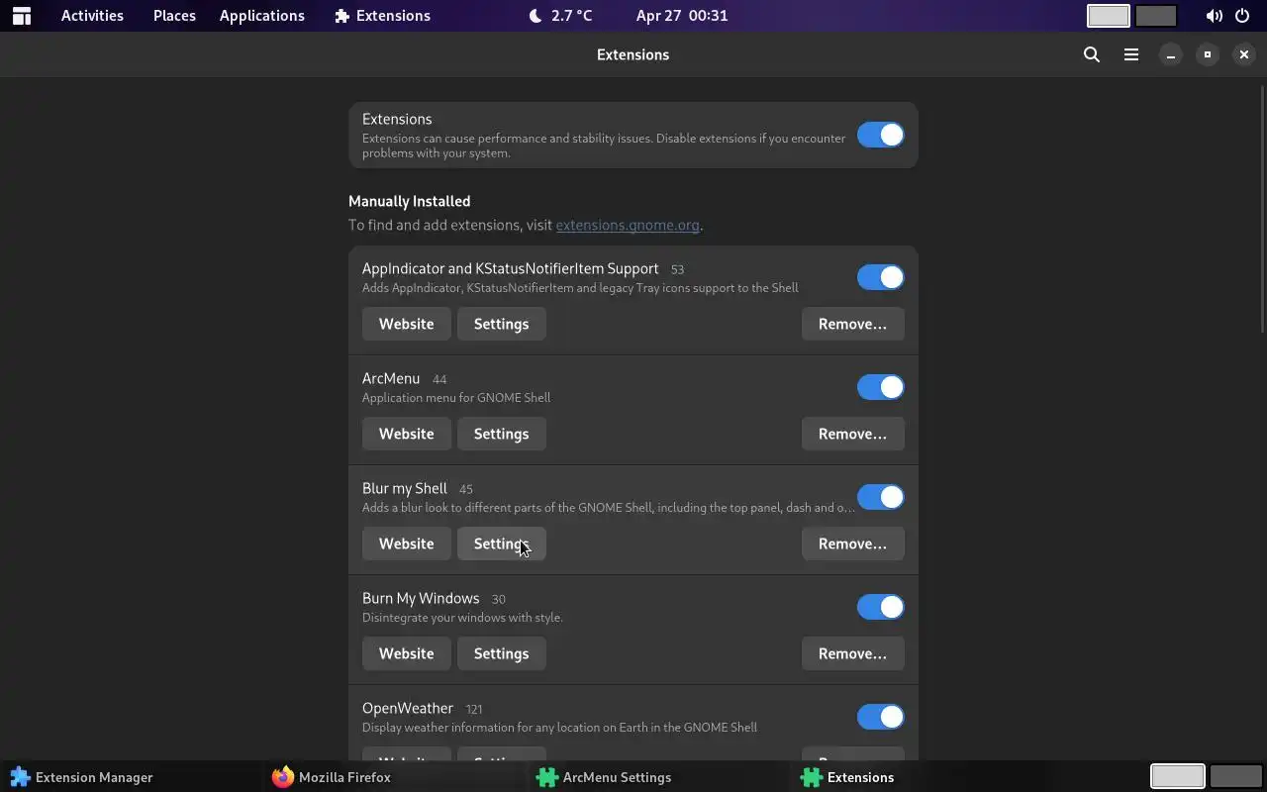Remove Burn My Windows extension
Screen dimensions: 1267x792
coord(852,653)
